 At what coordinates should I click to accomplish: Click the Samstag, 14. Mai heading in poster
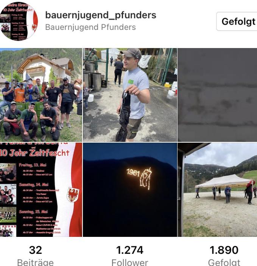point(34,185)
